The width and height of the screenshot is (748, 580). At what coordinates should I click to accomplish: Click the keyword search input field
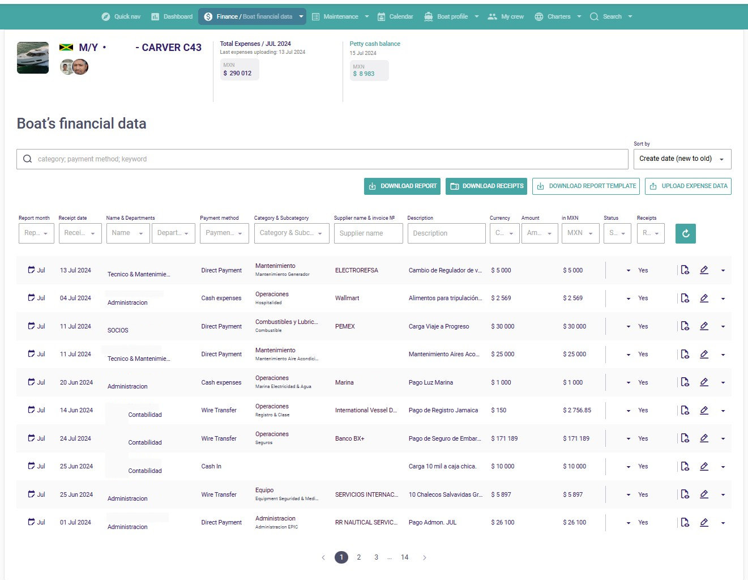click(322, 159)
